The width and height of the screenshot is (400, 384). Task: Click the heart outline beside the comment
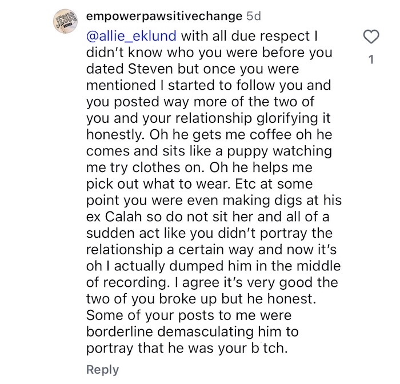click(371, 37)
